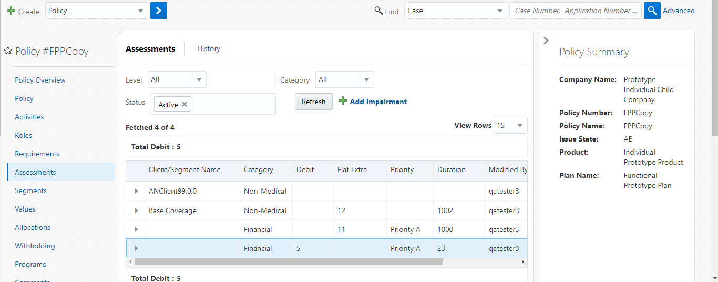Switch to the History tab
Image resolution: width=718 pixels, height=282 pixels.
[x=209, y=48]
